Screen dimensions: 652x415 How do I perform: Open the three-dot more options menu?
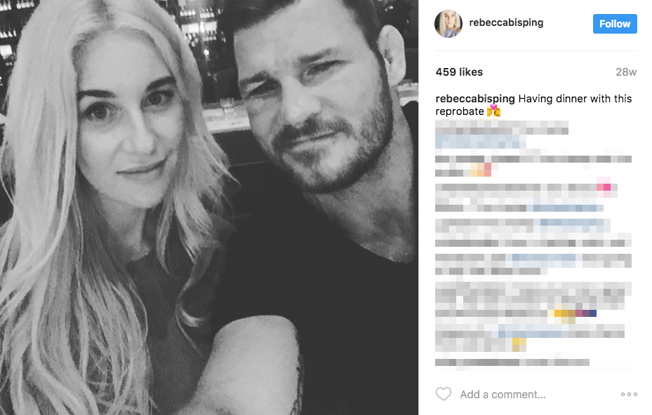(629, 394)
